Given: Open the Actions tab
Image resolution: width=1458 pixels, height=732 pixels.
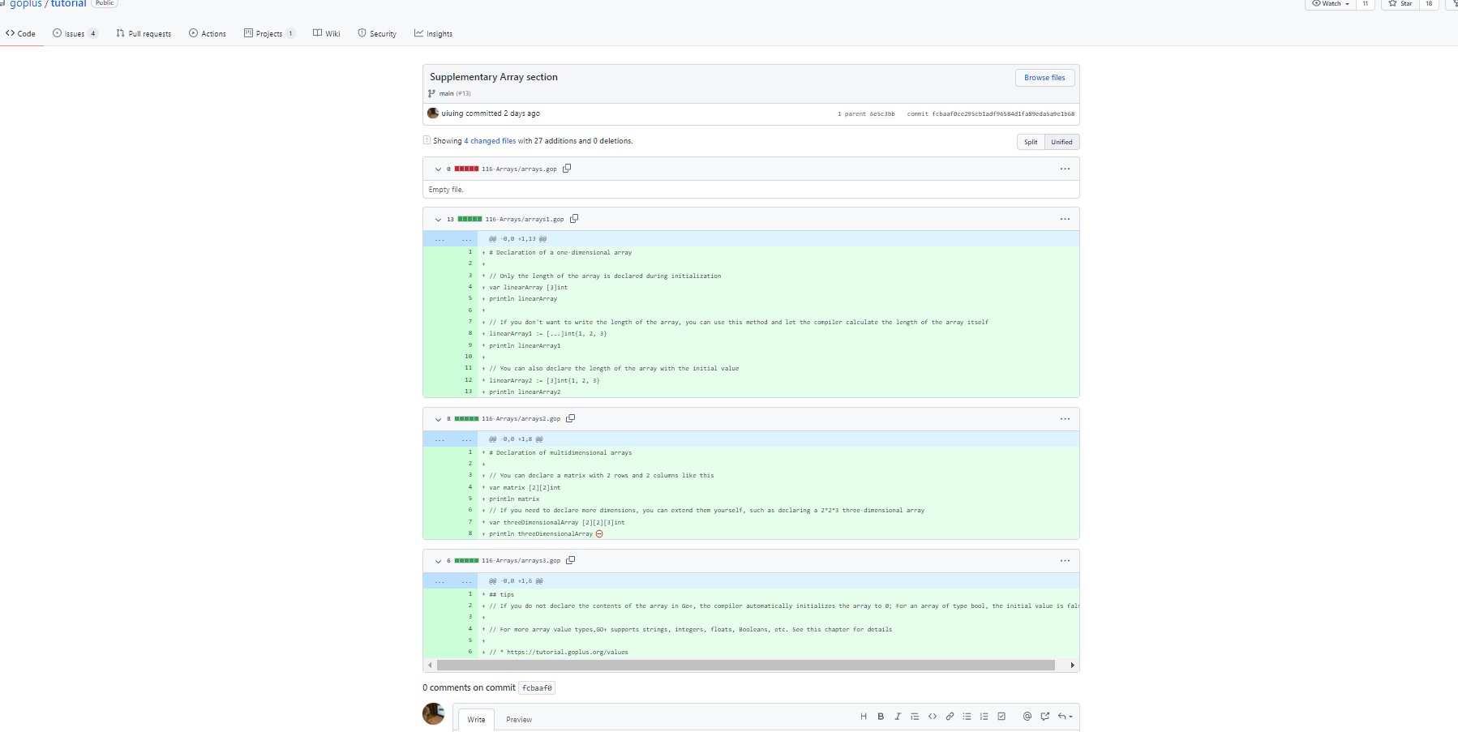Looking at the screenshot, I should click(208, 34).
